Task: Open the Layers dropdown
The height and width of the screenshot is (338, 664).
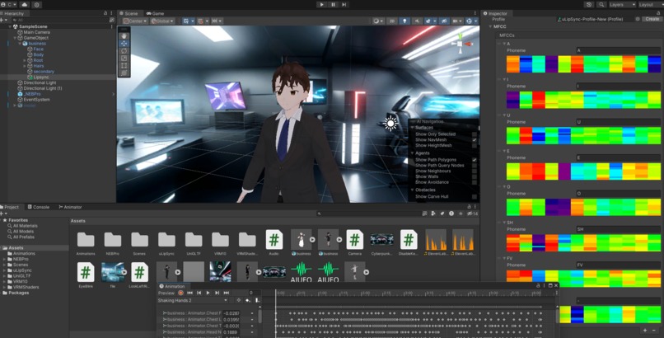Action: (x=622, y=5)
